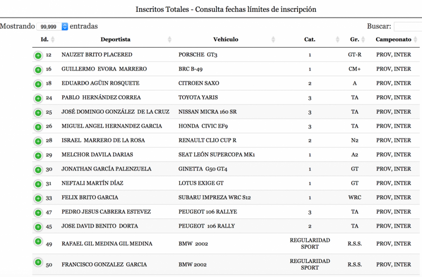This screenshot has height=277, width=422.
Task: Open the entries count dropdown
Action: pos(52,26)
